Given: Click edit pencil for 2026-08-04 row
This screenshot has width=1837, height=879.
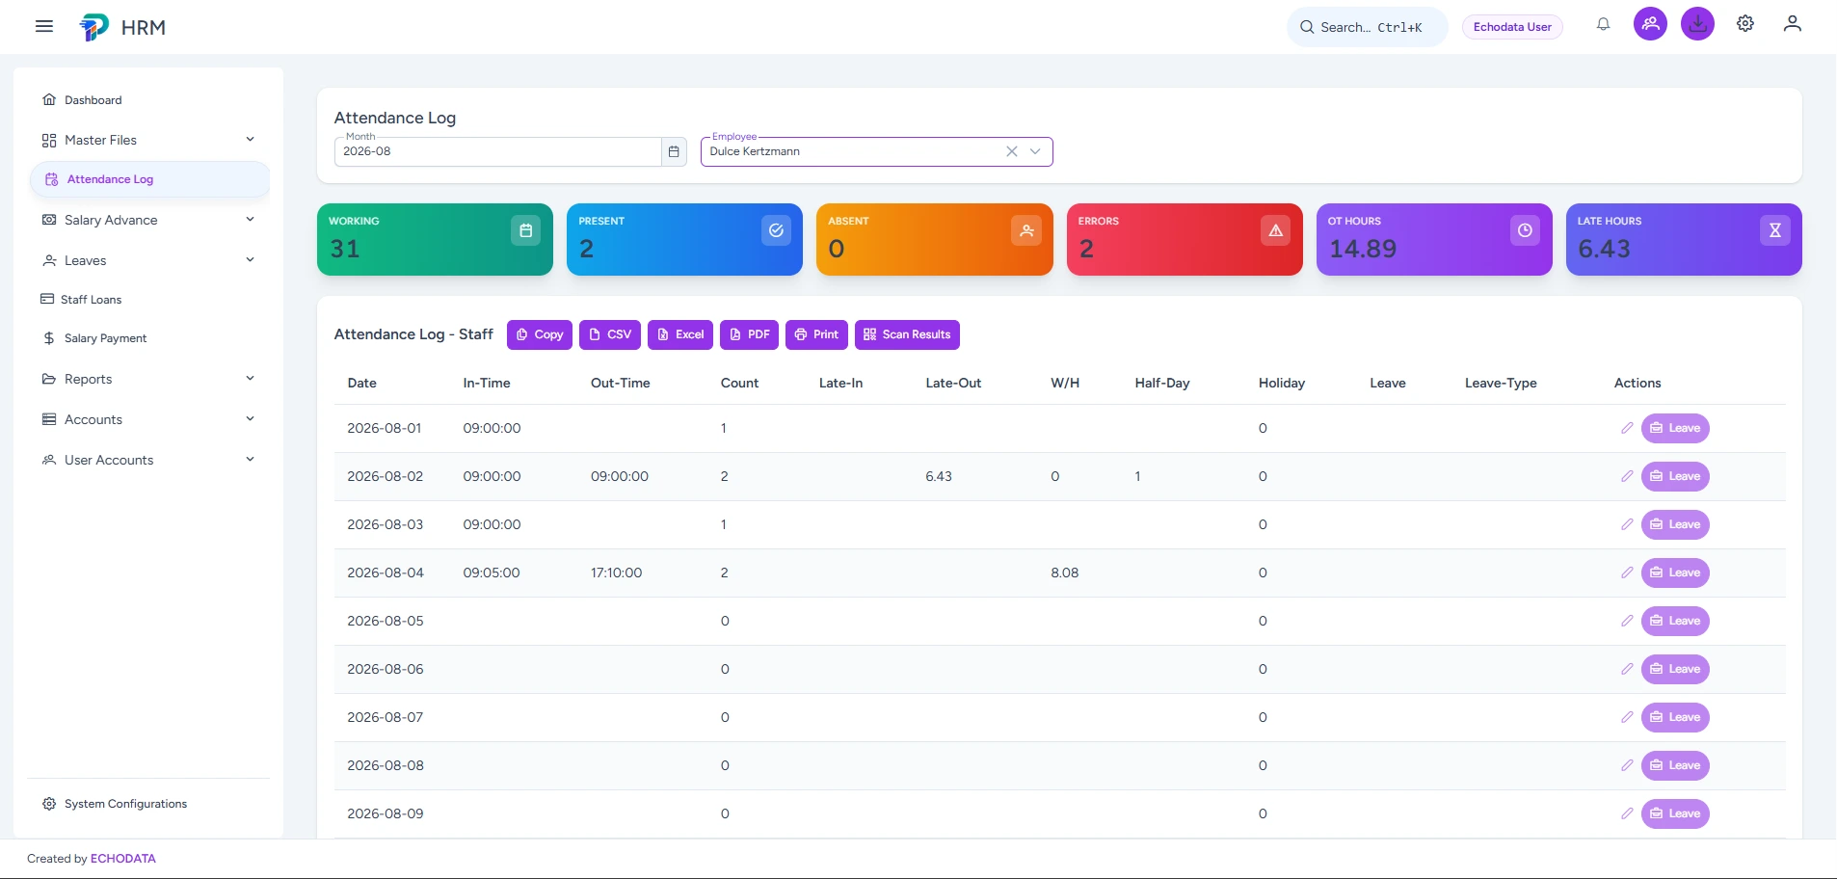Looking at the screenshot, I should pos(1627,573).
